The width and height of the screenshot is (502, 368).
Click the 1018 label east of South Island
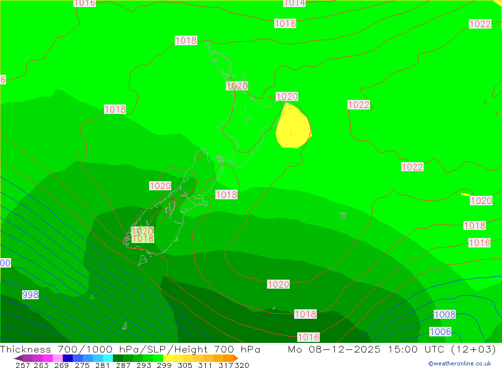pyautogui.click(x=226, y=194)
